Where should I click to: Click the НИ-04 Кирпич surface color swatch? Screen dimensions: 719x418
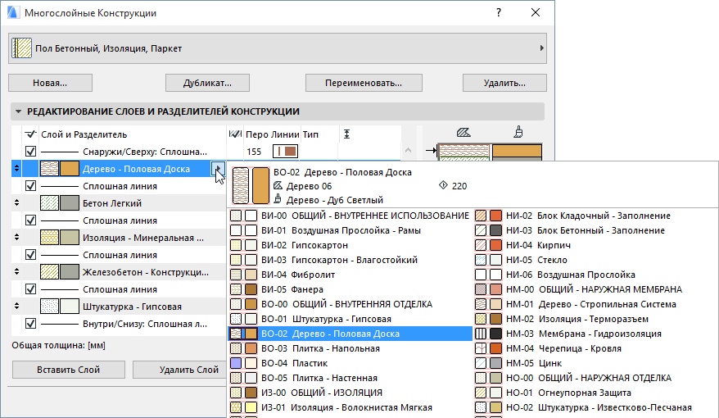click(x=495, y=245)
